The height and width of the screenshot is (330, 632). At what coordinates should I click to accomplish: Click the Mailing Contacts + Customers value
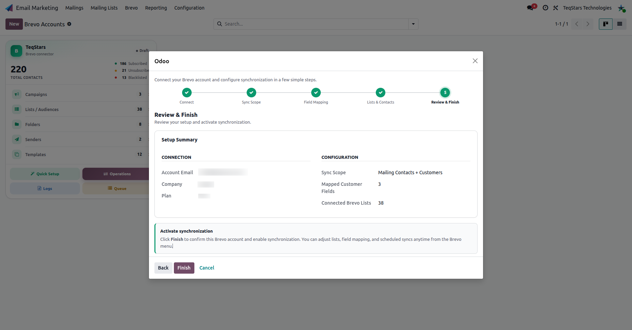[410, 173]
